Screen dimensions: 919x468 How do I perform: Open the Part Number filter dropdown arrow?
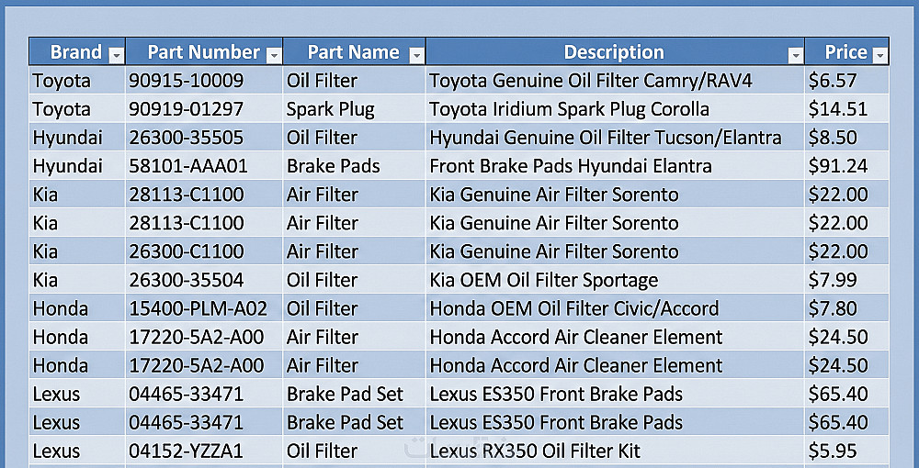[x=273, y=56]
